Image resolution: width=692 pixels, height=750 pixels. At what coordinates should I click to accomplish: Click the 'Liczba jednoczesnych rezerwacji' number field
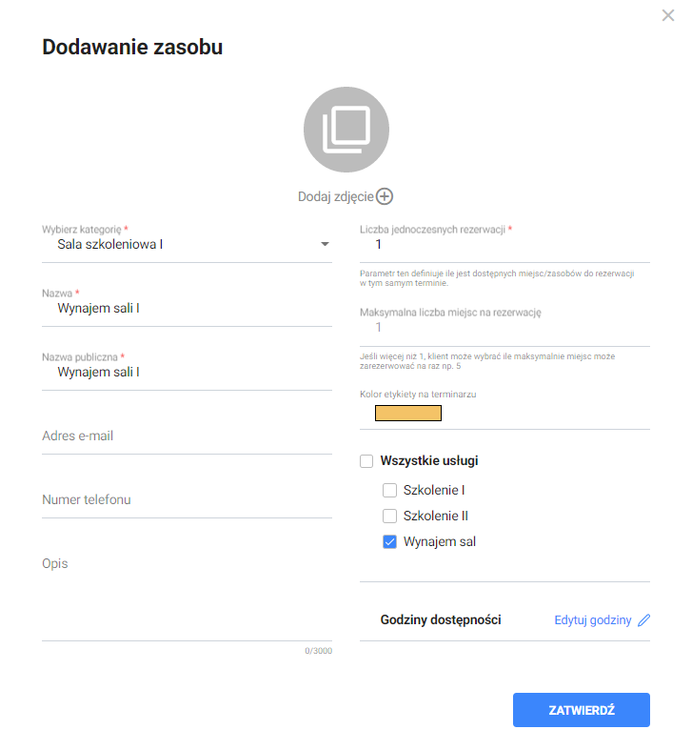[x=504, y=245]
